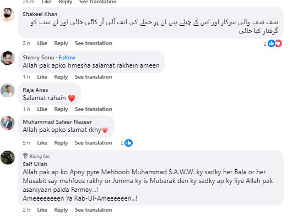293x216 pixels.
Task: Open Saif Ullah's profile picture
Action: [x=8, y=158]
